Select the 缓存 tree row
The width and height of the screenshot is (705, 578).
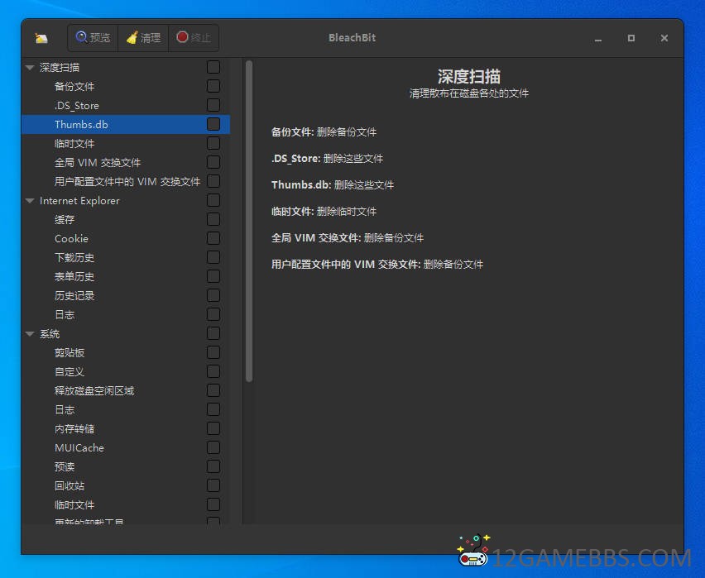(x=126, y=219)
